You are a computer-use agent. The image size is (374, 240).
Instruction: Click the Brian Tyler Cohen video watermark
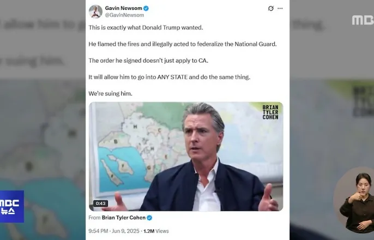point(270,112)
